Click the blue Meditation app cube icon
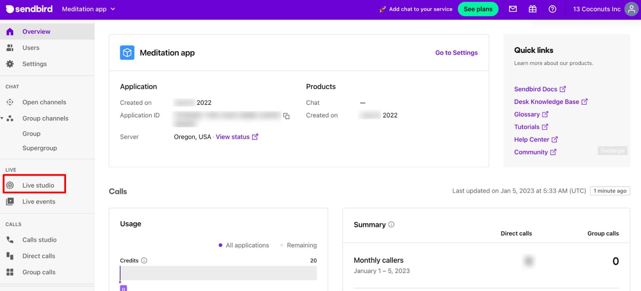 (127, 53)
